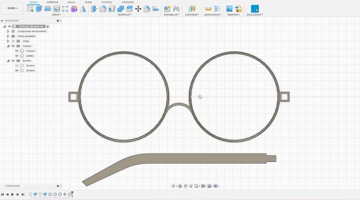Click the Offset Plane construct icon
Viewport: 360px width, 200px height.
click(x=192, y=9)
